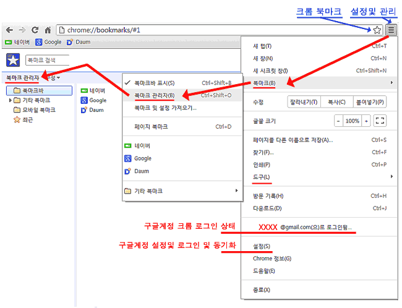Bookmark this page with star icon
This screenshot has width=402, height=308.
tap(377, 30)
